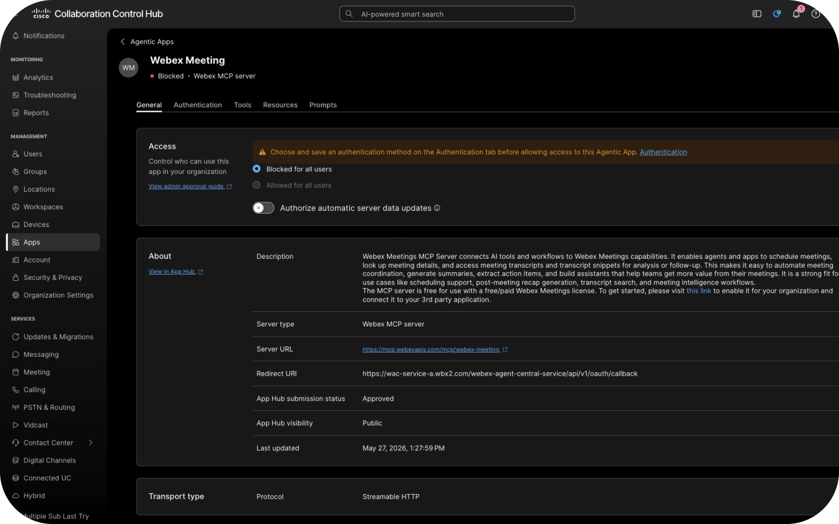Click the Workspaces icon in sidebar

point(16,207)
